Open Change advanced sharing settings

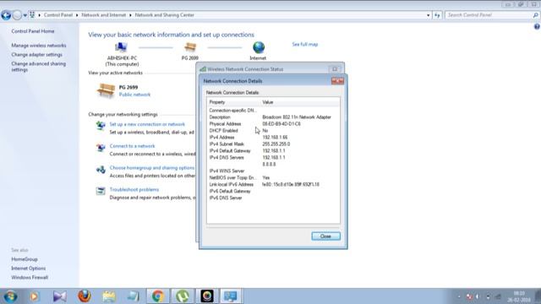click(x=38, y=67)
